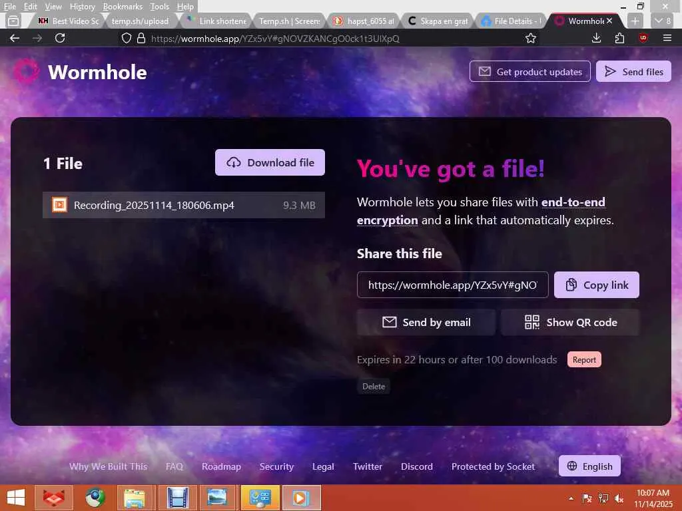
Task: Click the shield tracking protection icon
Action: tap(126, 38)
